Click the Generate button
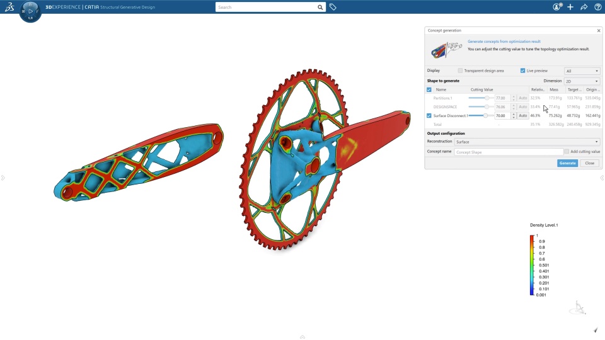The height and width of the screenshot is (340, 605). click(x=567, y=163)
